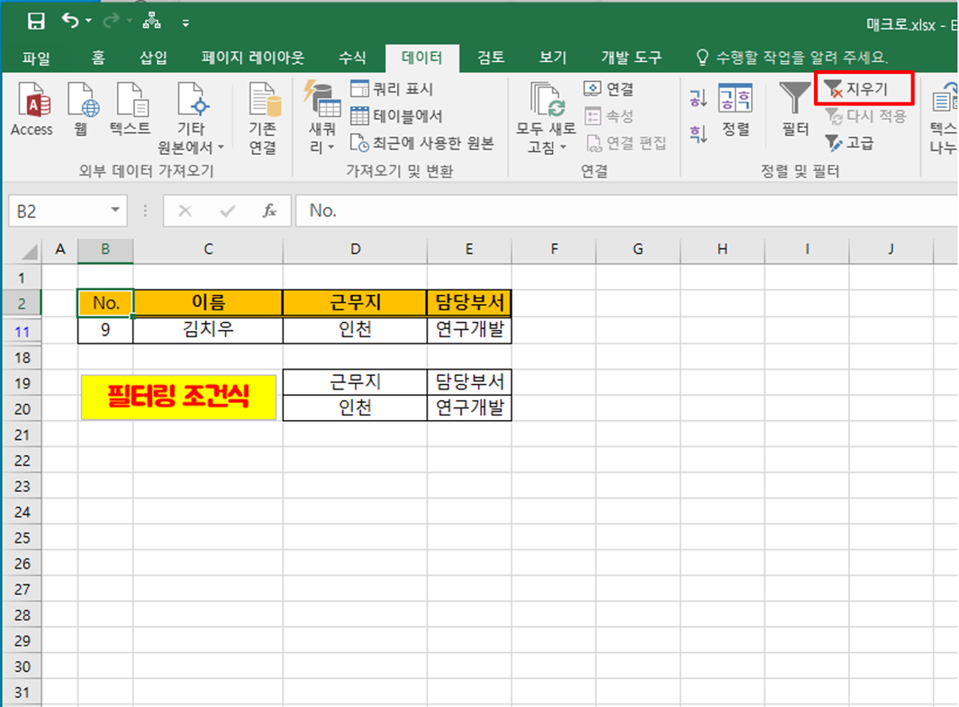959x707 pixels.
Task: Select row 11 header
Action: [22, 332]
